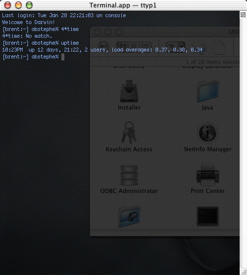Click '1 of 26 items selected' status text
247x275 pixels.
[x=213, y=62]
